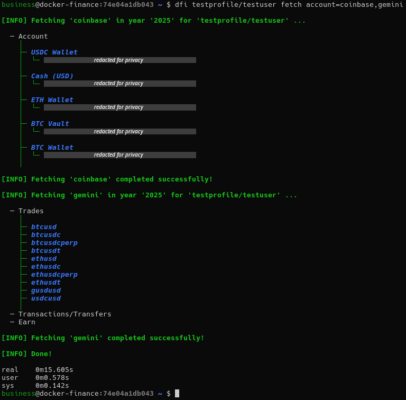The height and width of the screenshot is (400, 406).
Task: Select the btcusd trade pair
Action: tap(43, 227)
